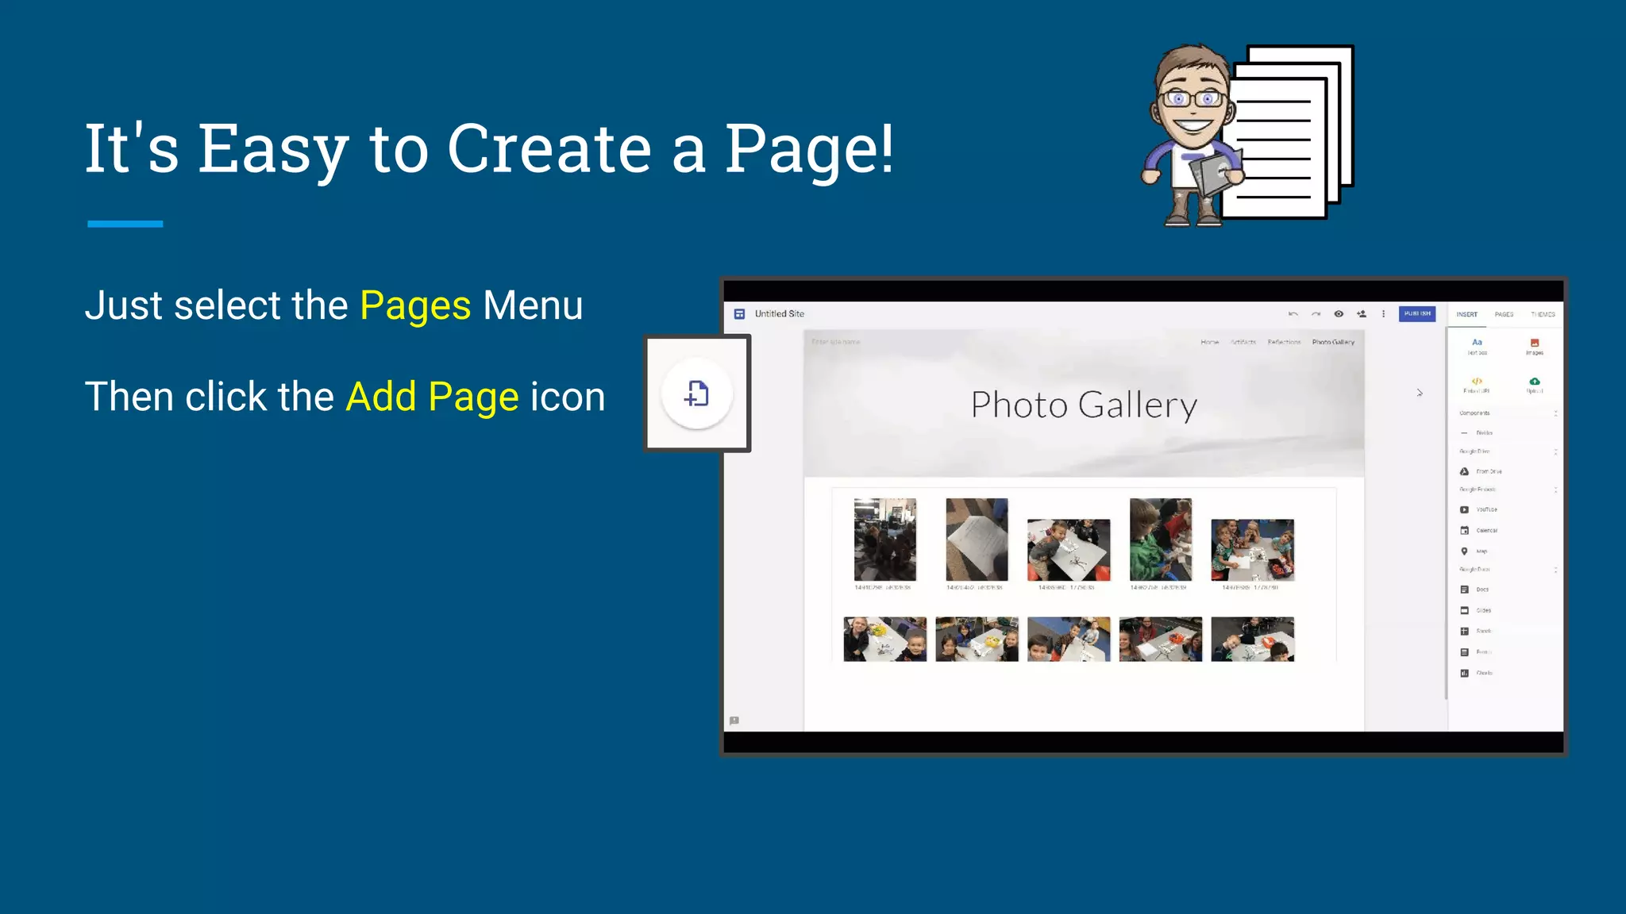The image size is (1626, 914).
Task: Embed a YouTube video
Action: pyautogui.click(x=1478, y=509)
